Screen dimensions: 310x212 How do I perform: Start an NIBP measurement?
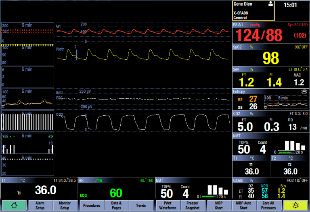pos(219,205)
